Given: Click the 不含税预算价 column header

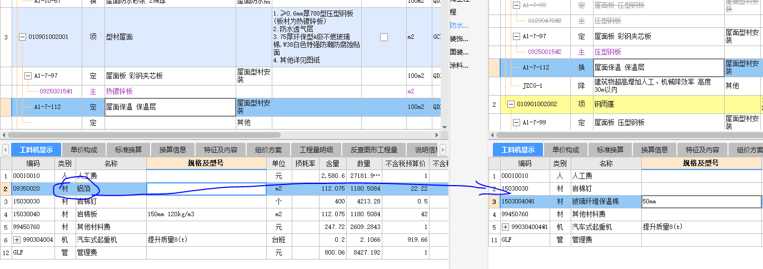Looking at the screenshot, I should click(406, 163).
